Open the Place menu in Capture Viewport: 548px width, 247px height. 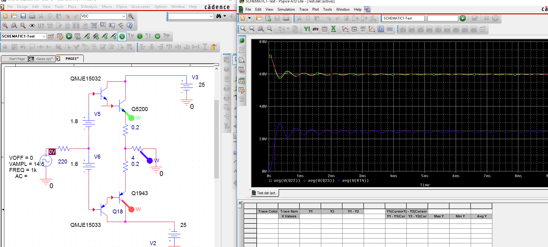[72, 6]
